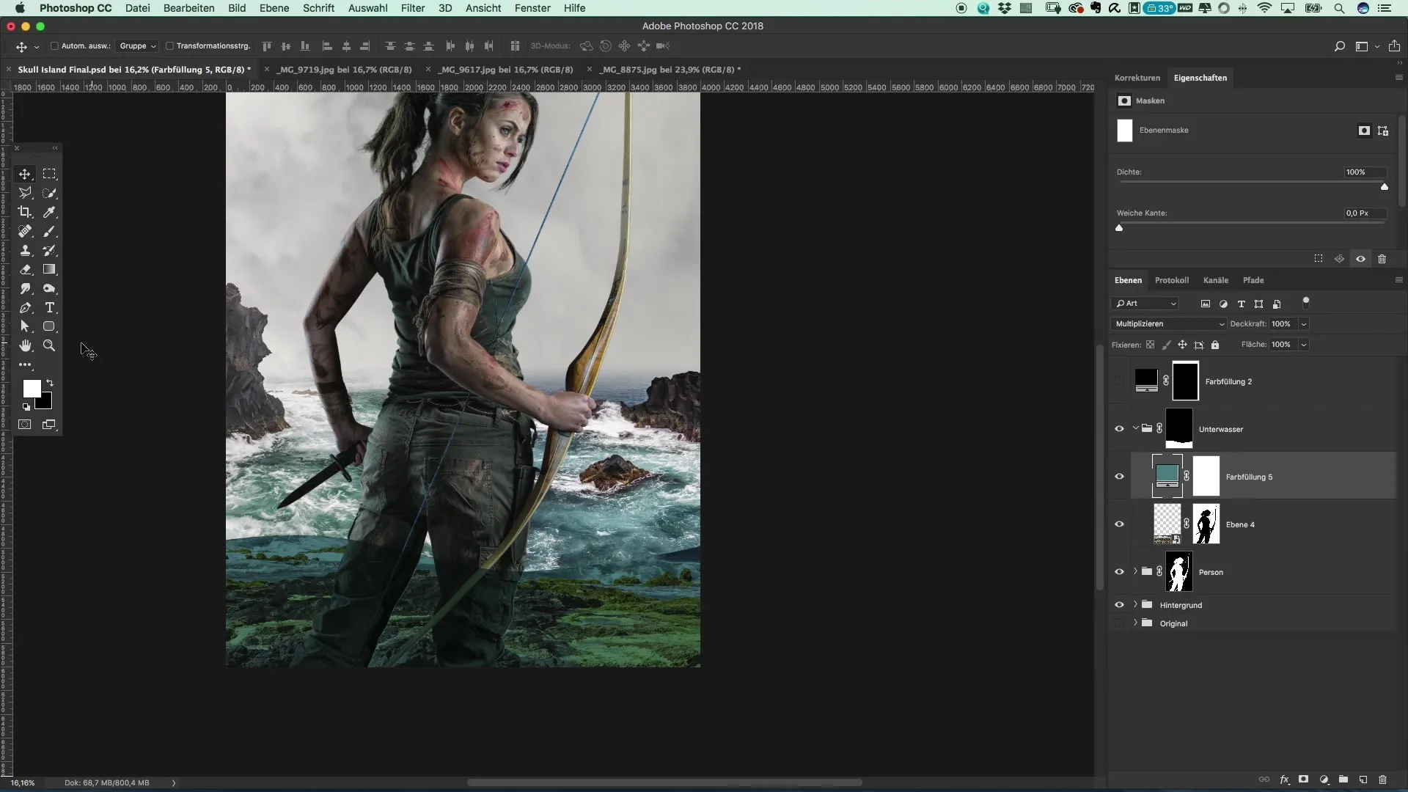The height and width of the screenshot is (792, 1408).
Task: Select the Polygonal Lasso tool
Action: (25, 193)
